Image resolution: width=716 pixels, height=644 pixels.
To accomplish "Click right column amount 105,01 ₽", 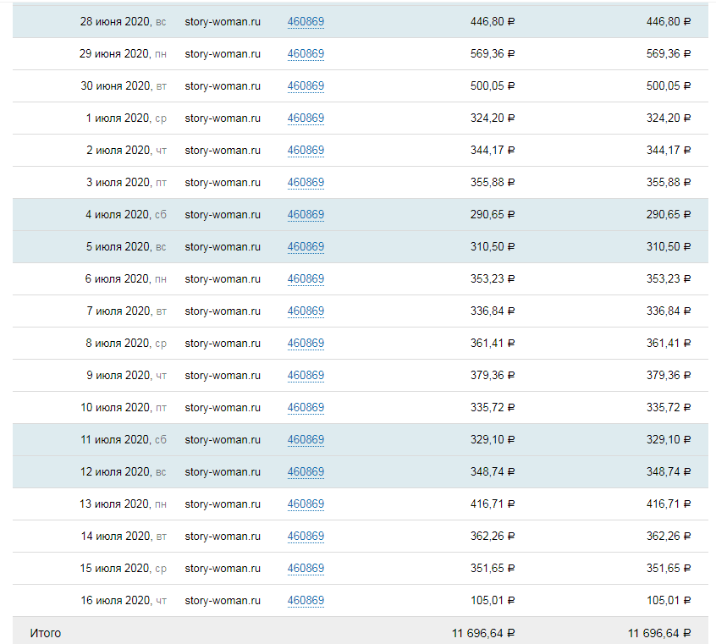I will point(669,601).
